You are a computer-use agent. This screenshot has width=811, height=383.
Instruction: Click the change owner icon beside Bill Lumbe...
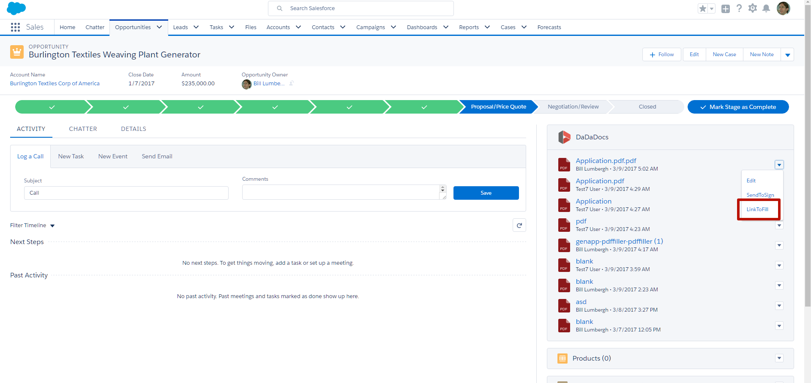[292, 83]
